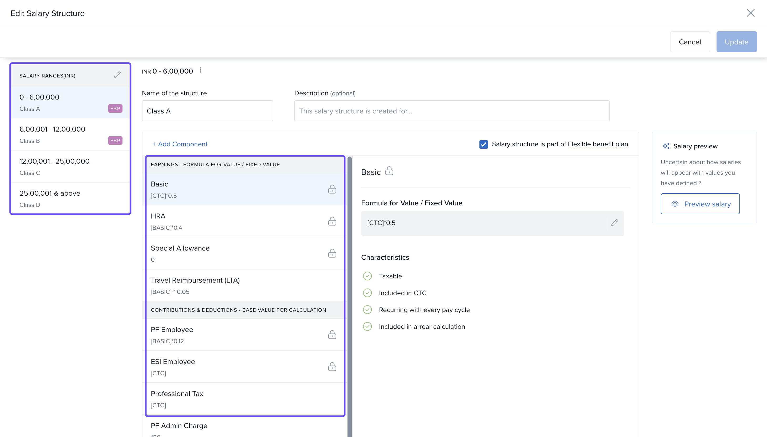Click the lock icon on PF Employee row
Image resolution: width=767 pixels, height=437 pixels.
tap(332, 335)
